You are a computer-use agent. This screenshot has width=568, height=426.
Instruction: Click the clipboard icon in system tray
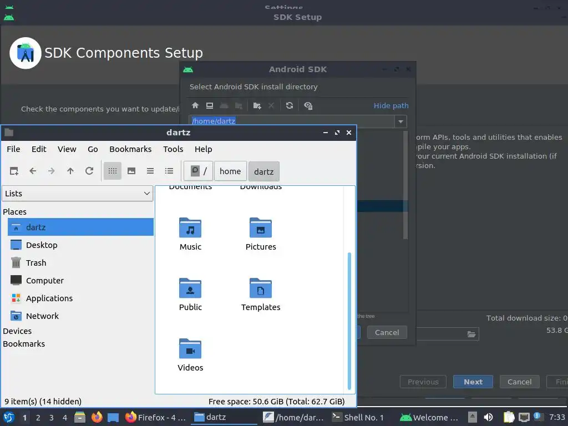(x=509, y=417)
